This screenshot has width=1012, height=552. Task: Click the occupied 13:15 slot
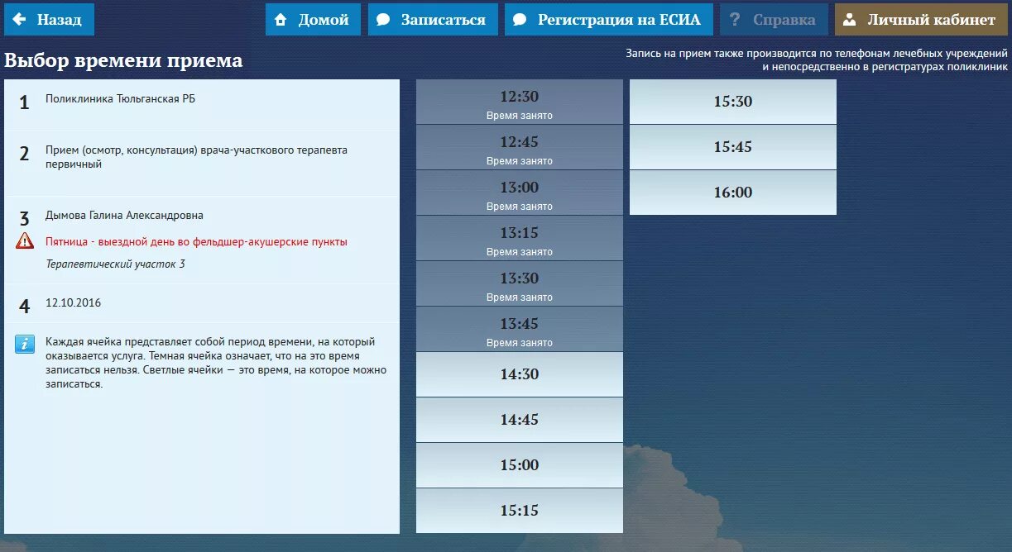(x=520, y=238)
